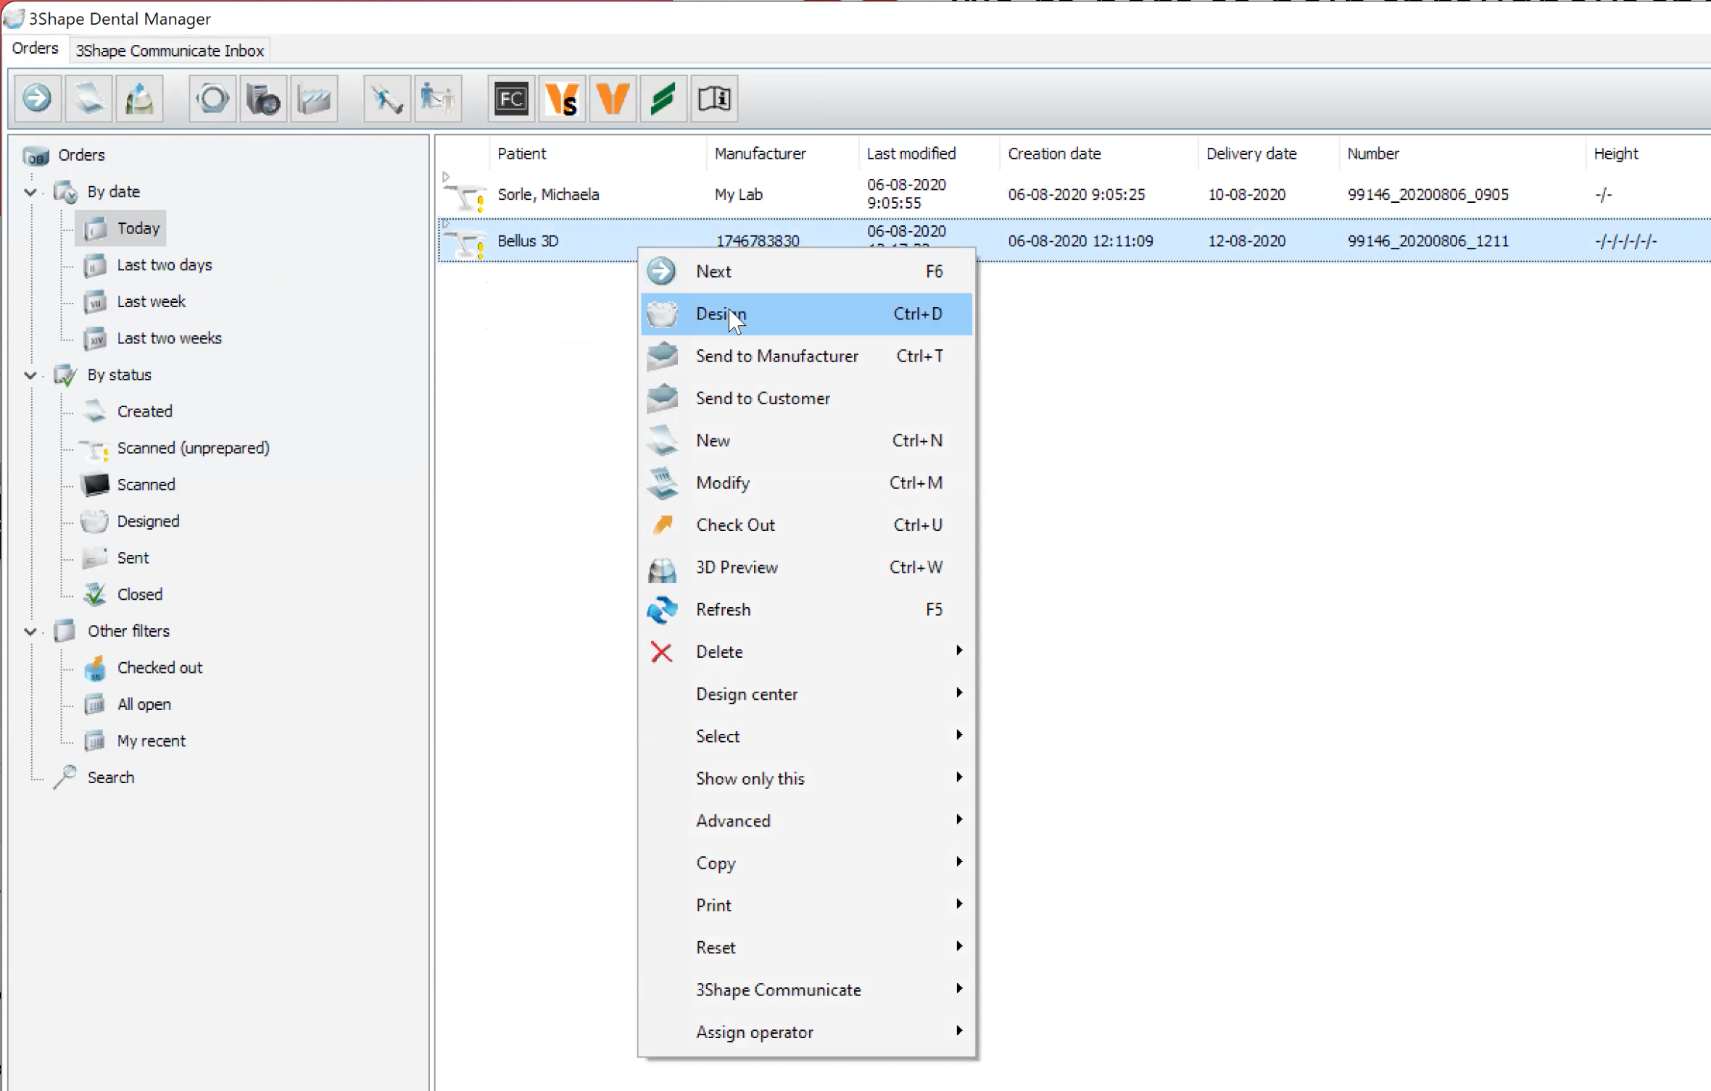The width and height of the screenshot is (1711, 1091).
Task: Click the FC toolbar icon
Action: (x=511, y=99)
